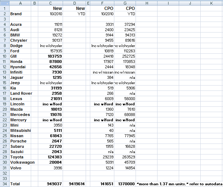The image size is (223, 187).
Task: Click the Total label cell
Action: click(x=20, y=184)
